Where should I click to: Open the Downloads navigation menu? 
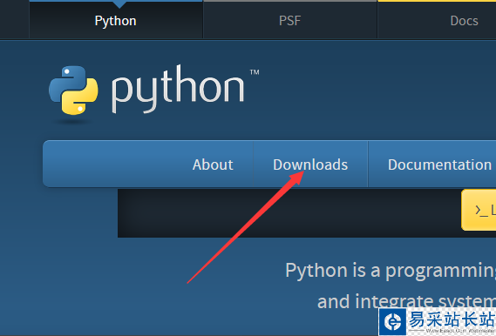tap(310, 165)
